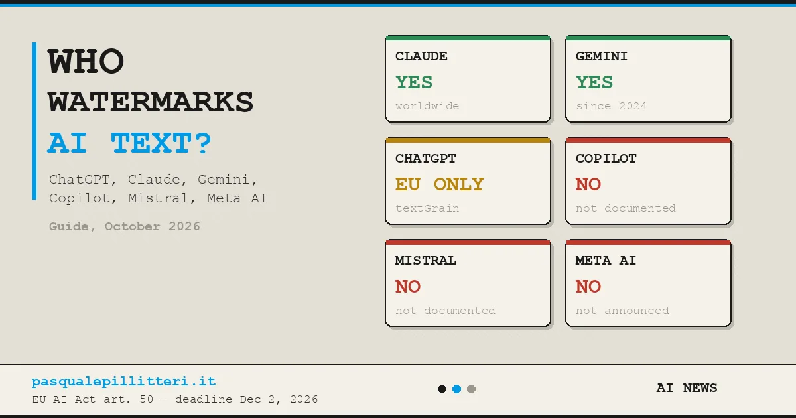Go to the gray third pagination dot

[471, 389]
